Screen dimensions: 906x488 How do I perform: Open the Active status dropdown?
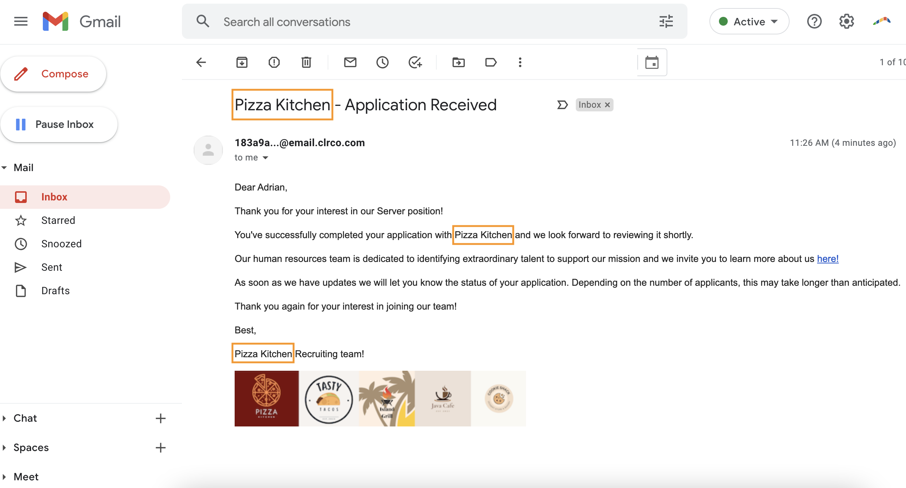(749, 22)
